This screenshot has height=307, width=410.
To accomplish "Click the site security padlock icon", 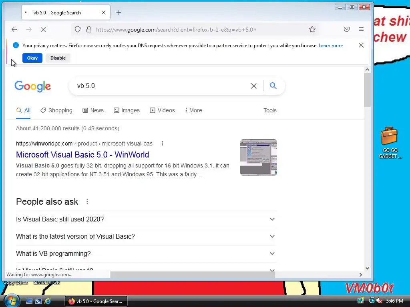I will [x=89, y=29].
